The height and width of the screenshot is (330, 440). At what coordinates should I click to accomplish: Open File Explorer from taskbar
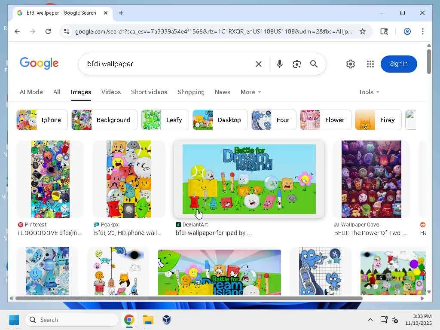(x=148, y=320)
